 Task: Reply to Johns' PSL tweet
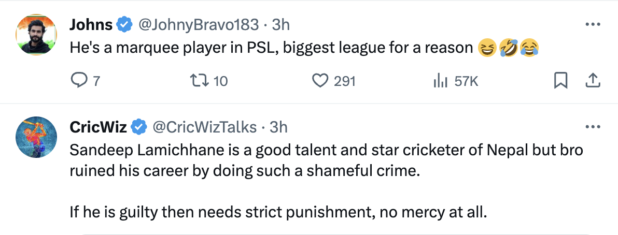point(78,81)
